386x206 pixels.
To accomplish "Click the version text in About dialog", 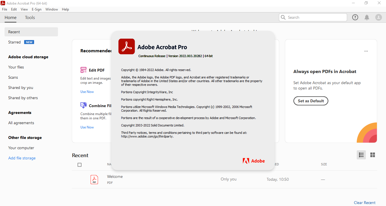I will click(176, 56).
